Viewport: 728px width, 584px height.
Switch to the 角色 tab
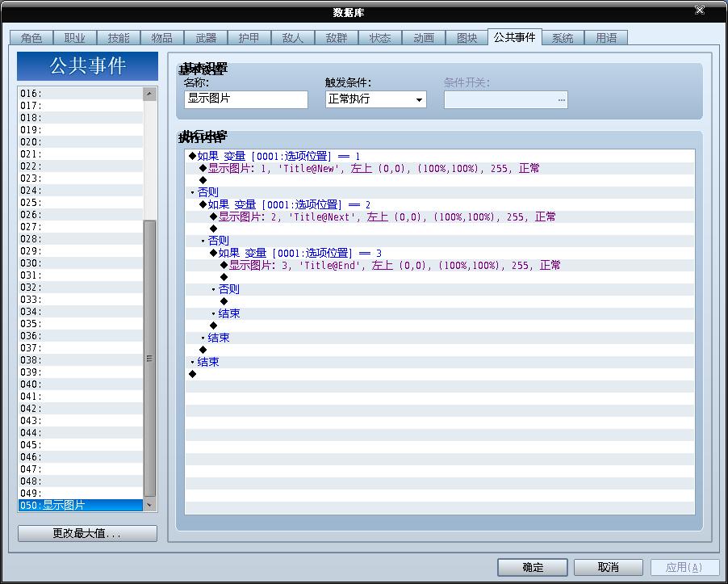[x=31, y=38]
